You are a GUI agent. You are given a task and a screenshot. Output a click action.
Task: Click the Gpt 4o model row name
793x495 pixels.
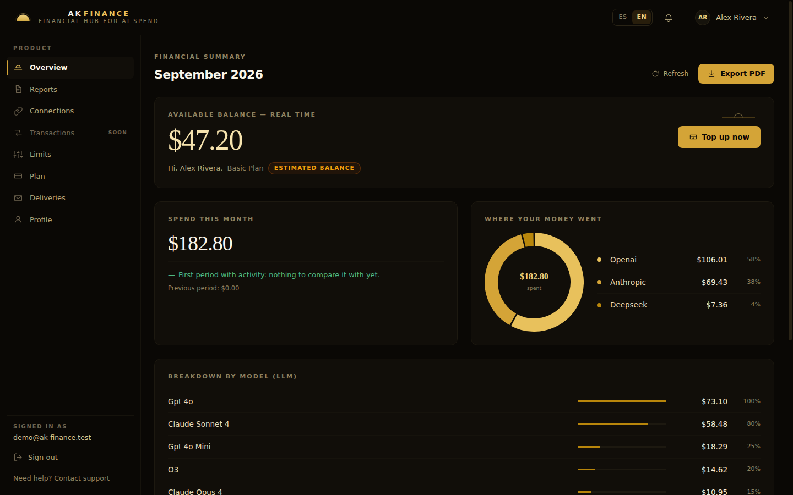click(181, 402)
